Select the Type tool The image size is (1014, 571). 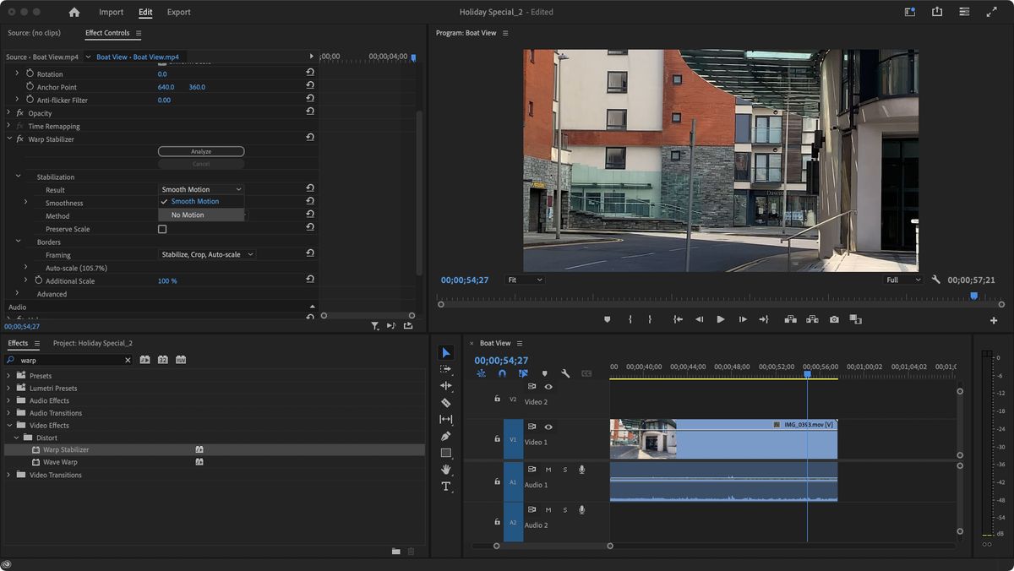(447, 486)
